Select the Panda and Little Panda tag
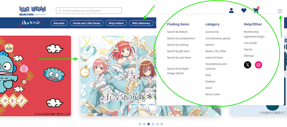The height and width of the screenshot is (127, 287). click(x=86, y=23)
